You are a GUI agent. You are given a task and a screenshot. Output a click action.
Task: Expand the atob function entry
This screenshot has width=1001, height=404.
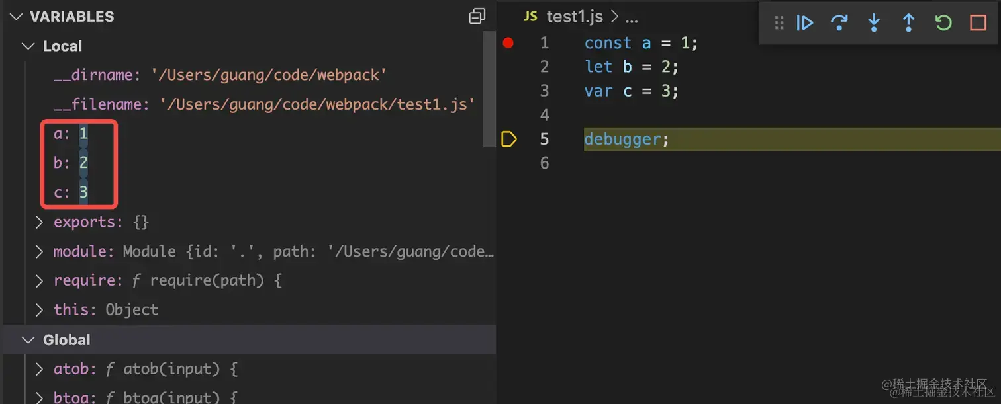pos(40,369)
